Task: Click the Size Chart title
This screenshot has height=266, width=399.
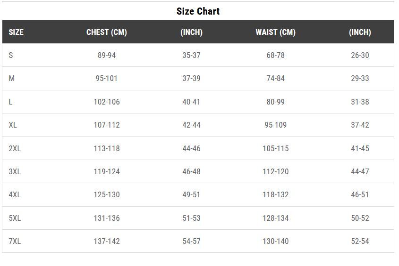Action: [x=198, y=11]
